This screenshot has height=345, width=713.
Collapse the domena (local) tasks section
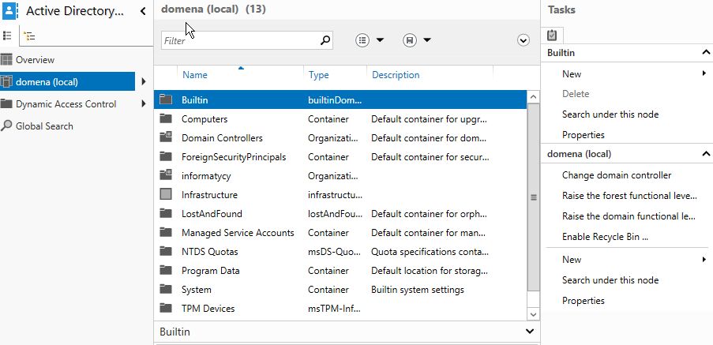pos(706,154)
